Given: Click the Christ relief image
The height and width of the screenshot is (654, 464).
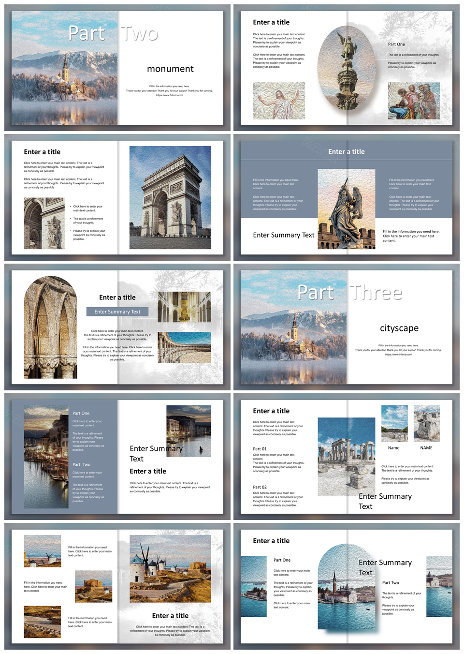Looking at the screenshot, I should tap(279, 101).
